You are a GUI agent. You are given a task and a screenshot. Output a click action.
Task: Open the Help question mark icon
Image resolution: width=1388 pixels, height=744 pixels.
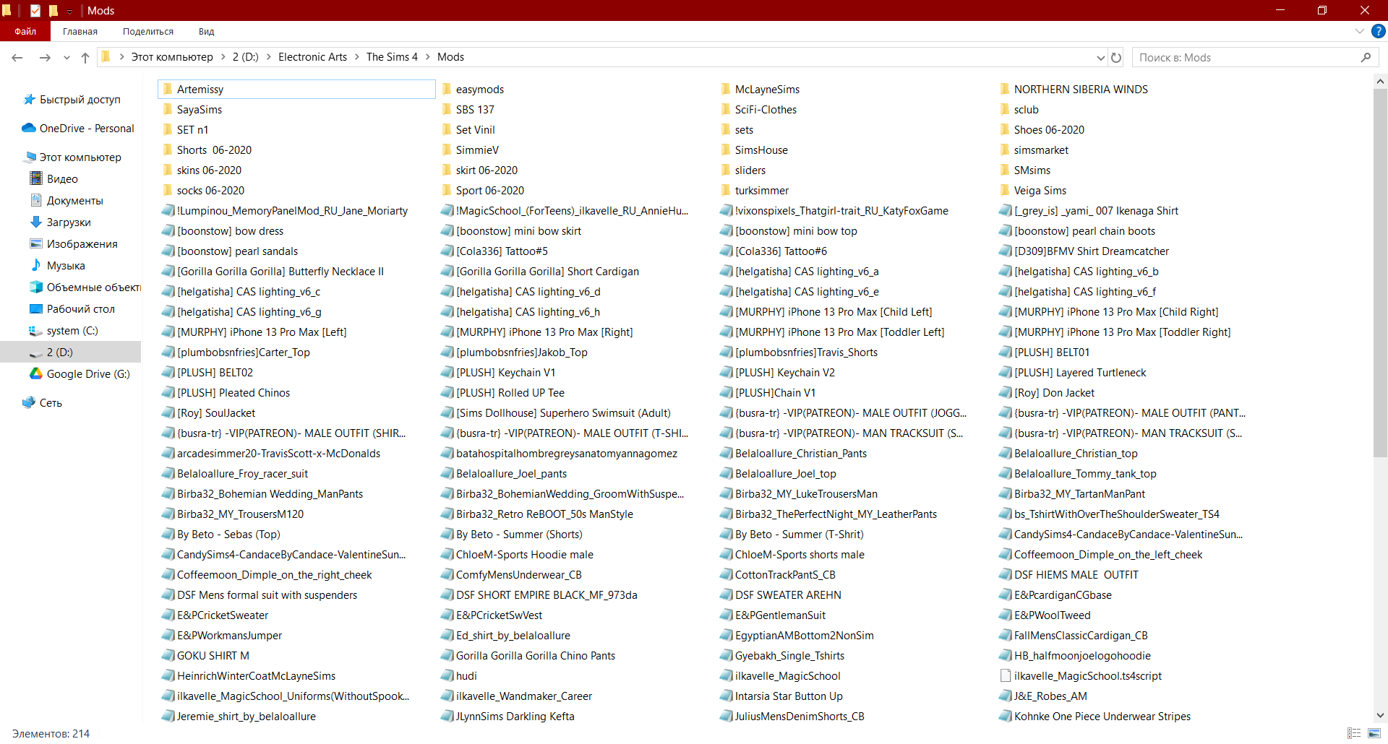[1379, 31]
